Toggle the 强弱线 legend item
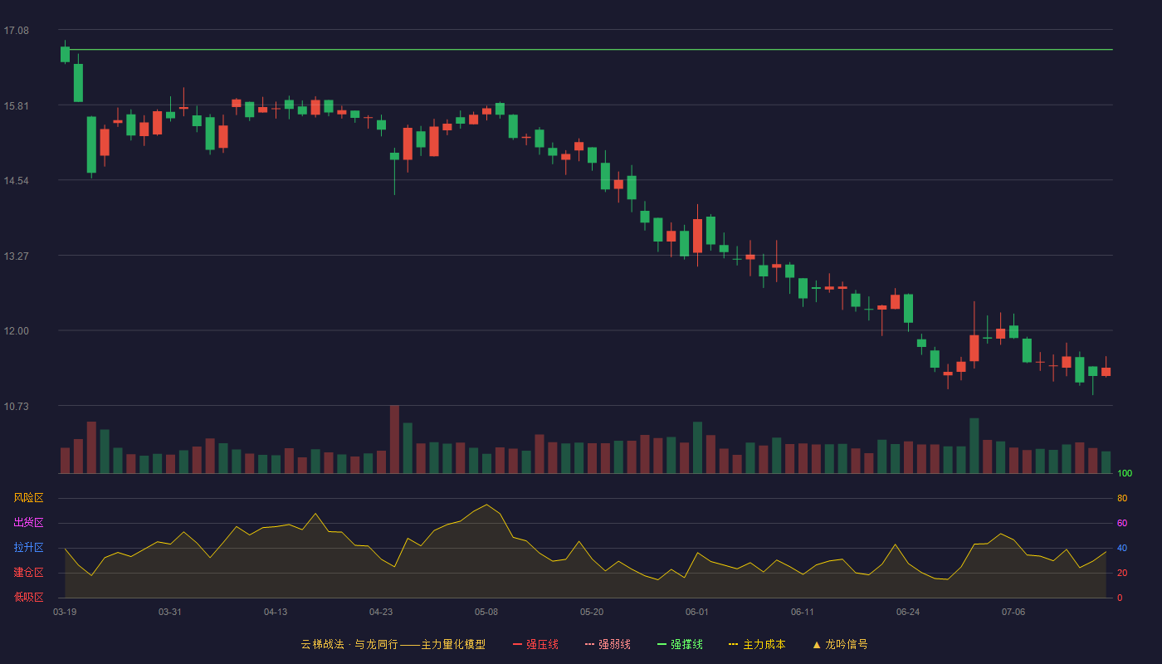 pos(608,644)
